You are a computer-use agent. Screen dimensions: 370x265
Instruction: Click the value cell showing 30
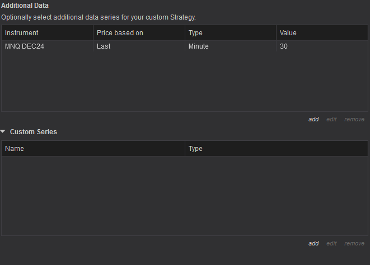[x=284, y=46]
